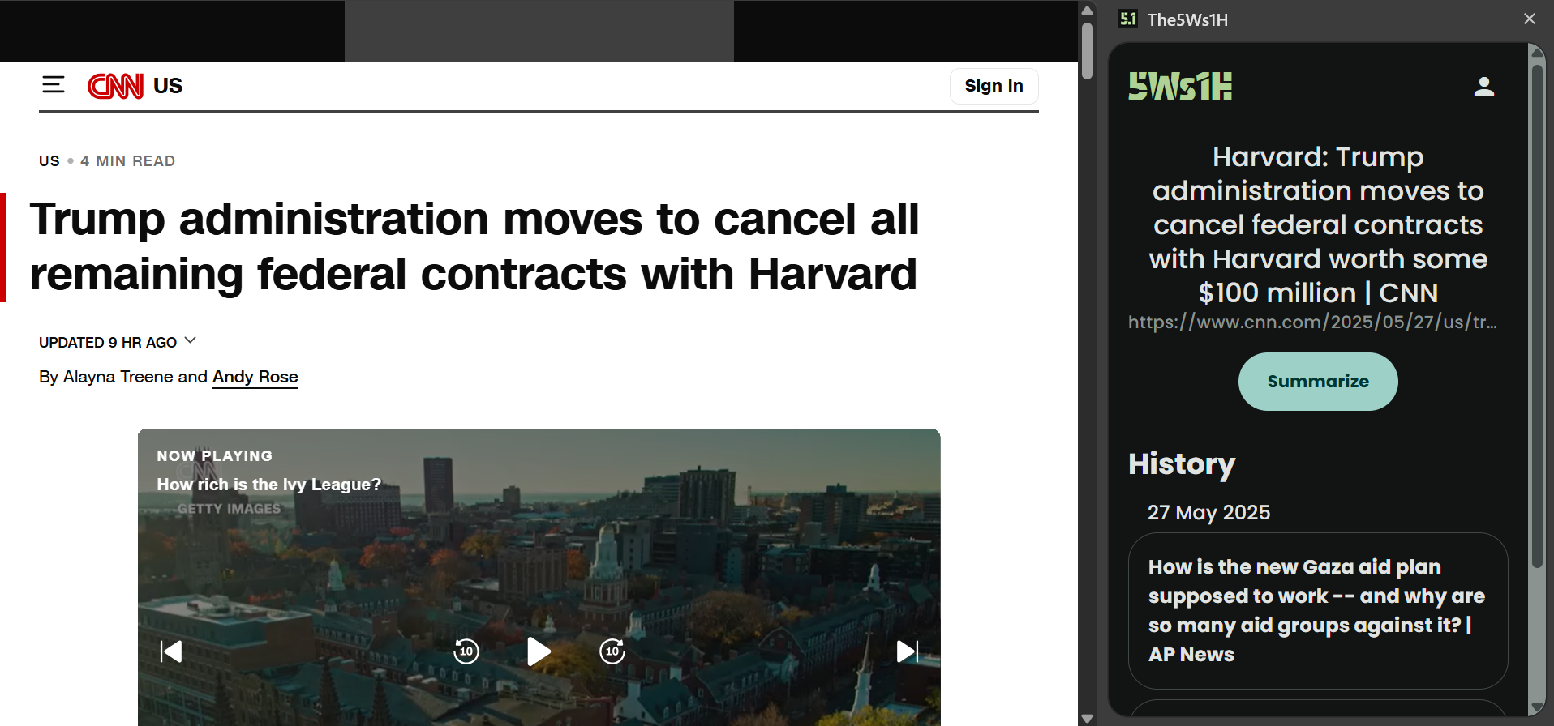Click the cnn.com article URL in panel
Viewport: 1554px width, 726px height.
click(1312, 322)
